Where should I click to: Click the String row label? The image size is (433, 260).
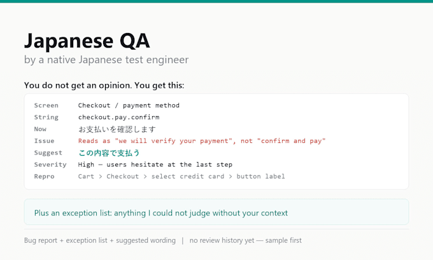(46, 117)
